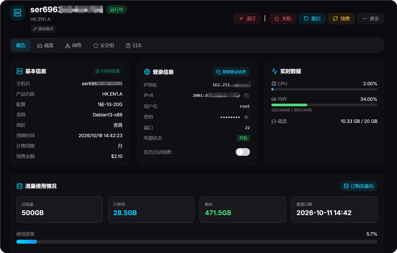This screenshot has height=253, width=397.
Task: Click the 开机 power status badge
Action: 243,138
